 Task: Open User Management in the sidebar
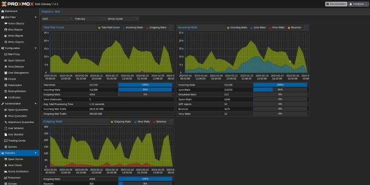pyautogui.click(x=18, y=73)
